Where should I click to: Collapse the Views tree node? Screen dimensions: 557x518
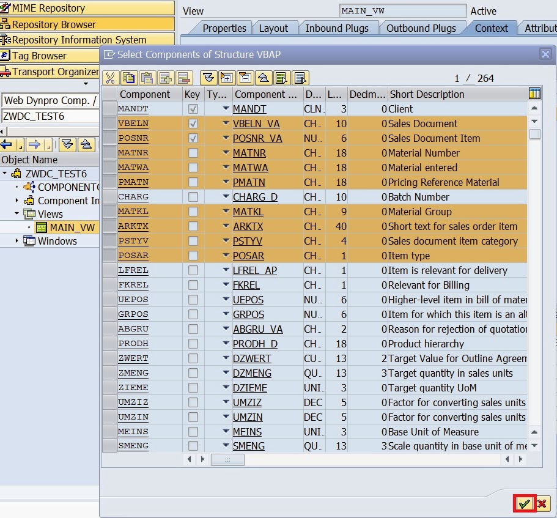pos(17,214)
